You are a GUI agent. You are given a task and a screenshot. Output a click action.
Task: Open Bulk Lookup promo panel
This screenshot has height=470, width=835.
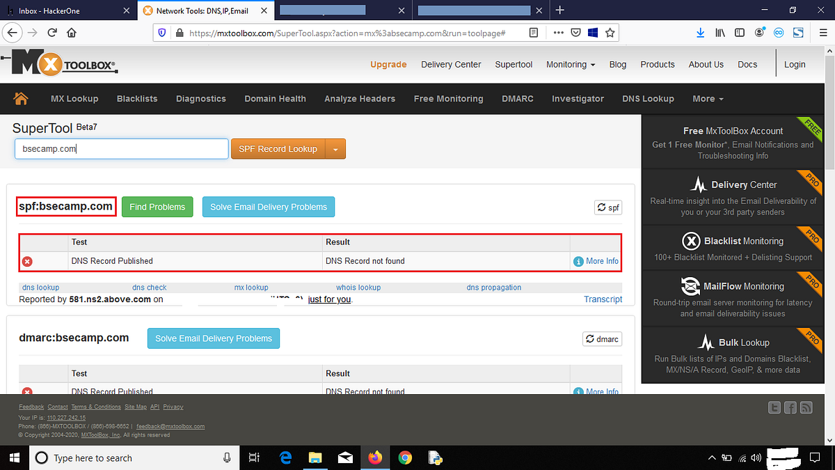[733, 355]
